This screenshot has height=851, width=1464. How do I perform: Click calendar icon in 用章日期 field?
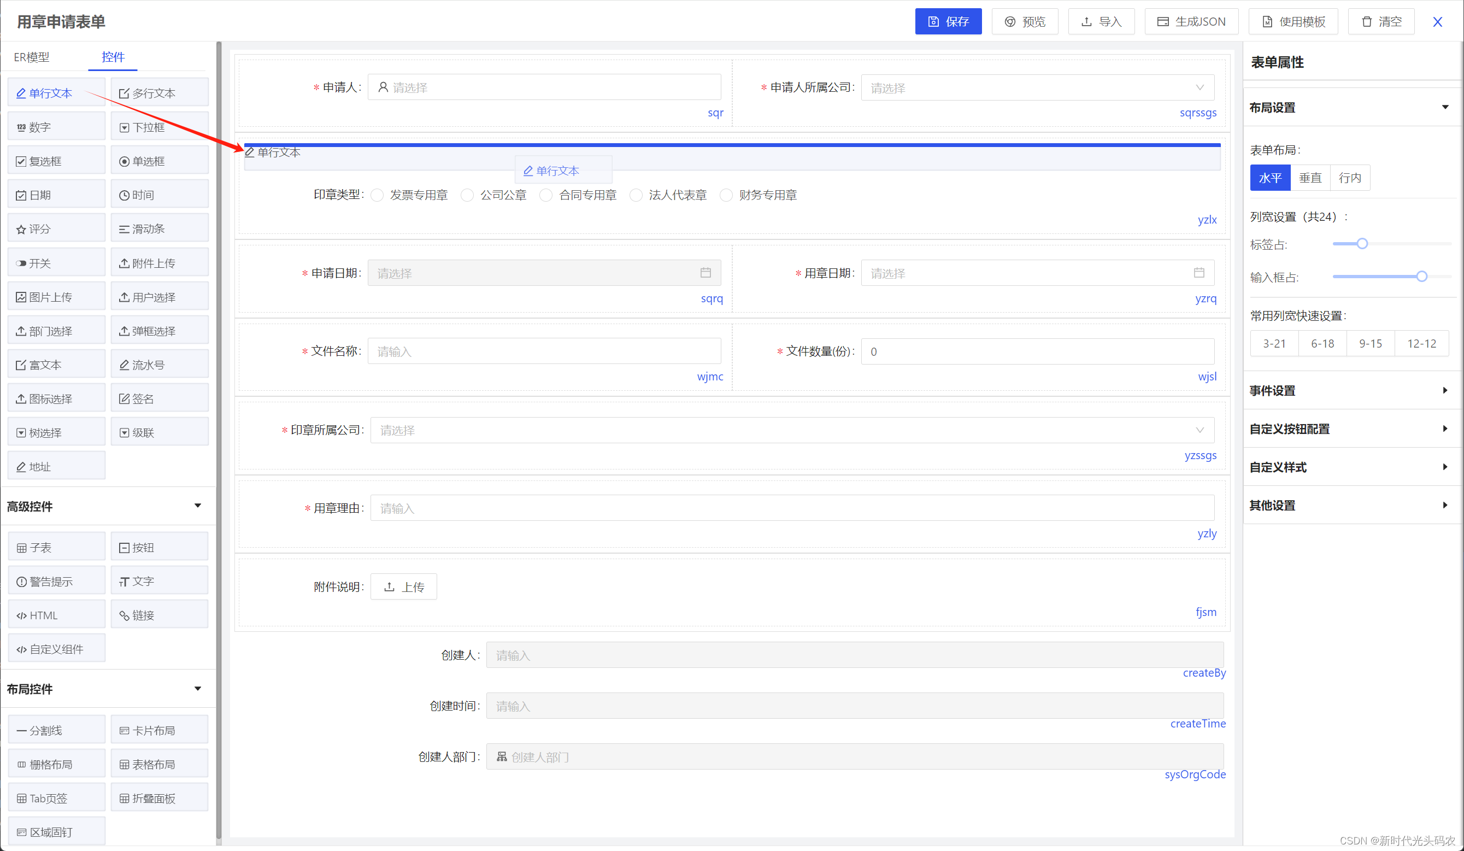[1198, 272]
